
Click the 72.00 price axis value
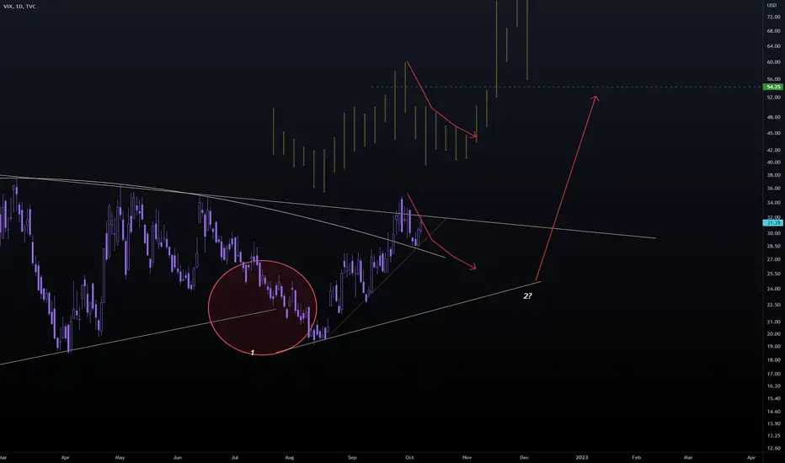point(773,17)
